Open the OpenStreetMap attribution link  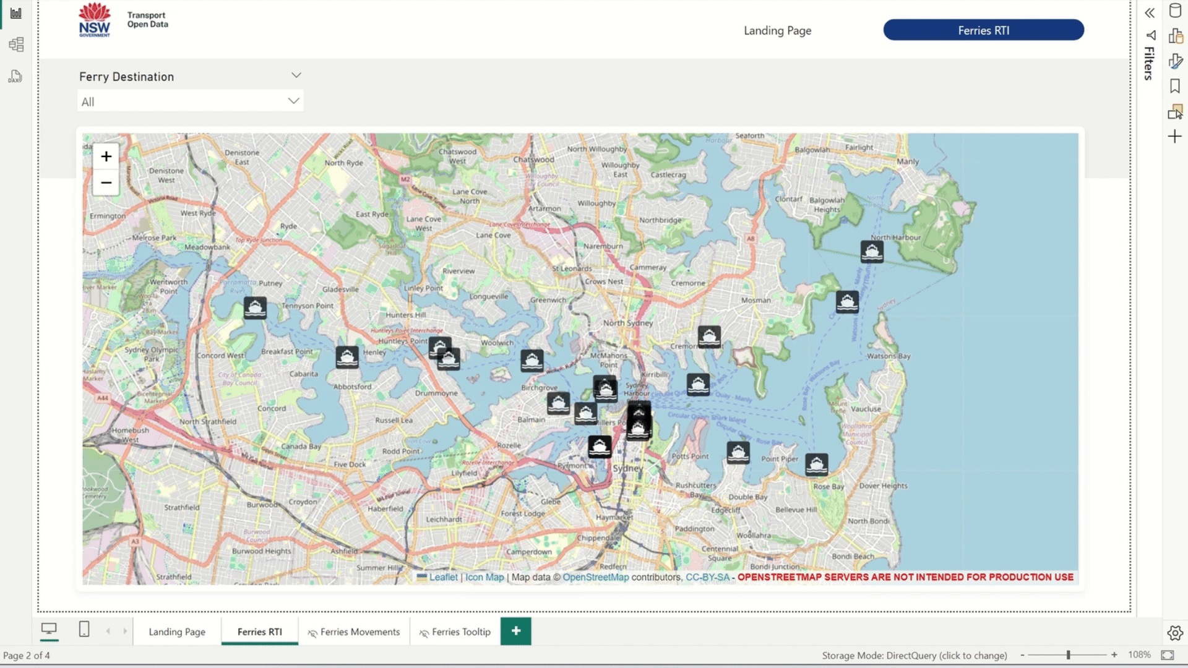tap(595, 577)
